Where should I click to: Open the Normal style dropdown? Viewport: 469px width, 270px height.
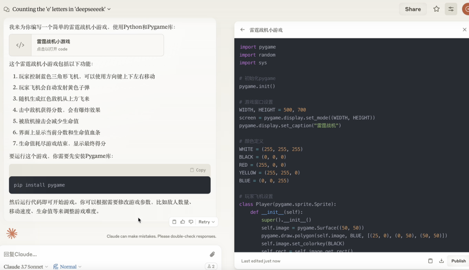67,267
